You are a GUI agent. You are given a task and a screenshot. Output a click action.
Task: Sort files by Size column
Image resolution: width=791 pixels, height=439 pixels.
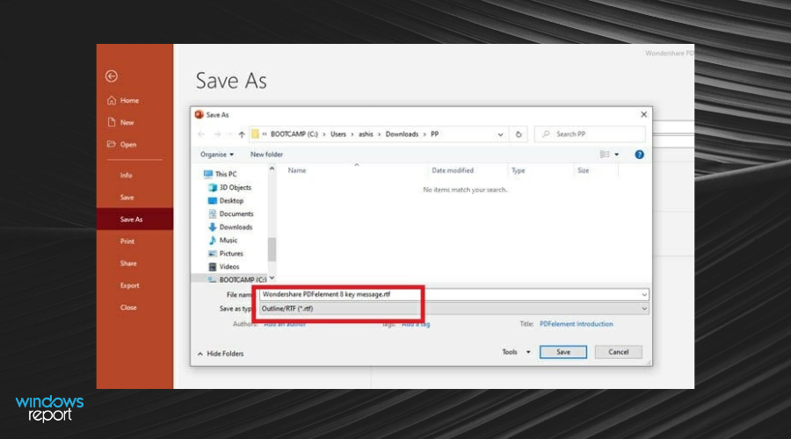[x=584, y=170]
